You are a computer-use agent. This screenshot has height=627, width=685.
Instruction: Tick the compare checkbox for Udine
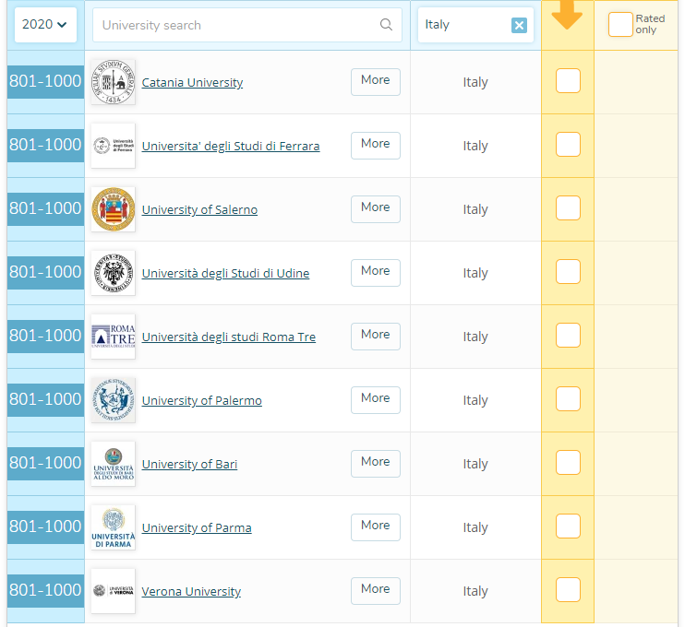[x=568, y=271]
